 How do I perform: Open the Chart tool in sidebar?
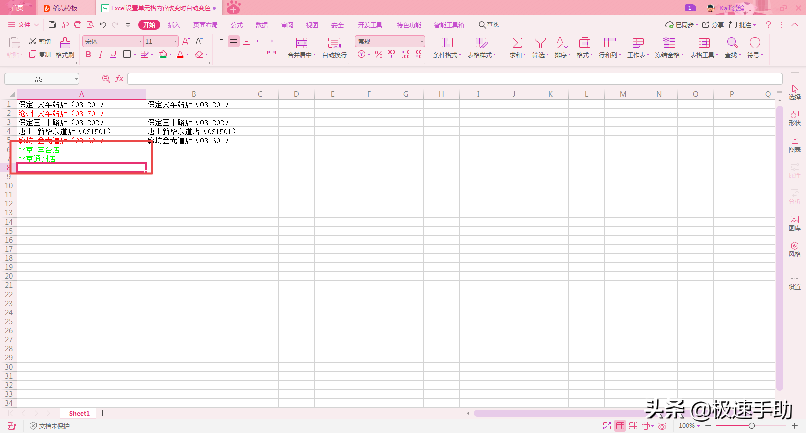(x=795, y=145)
